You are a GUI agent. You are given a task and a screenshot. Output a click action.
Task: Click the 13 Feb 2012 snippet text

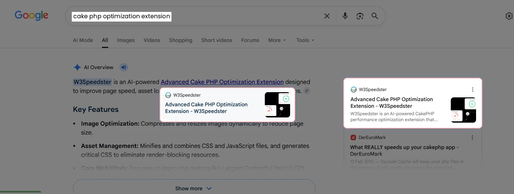click(407, 165)
